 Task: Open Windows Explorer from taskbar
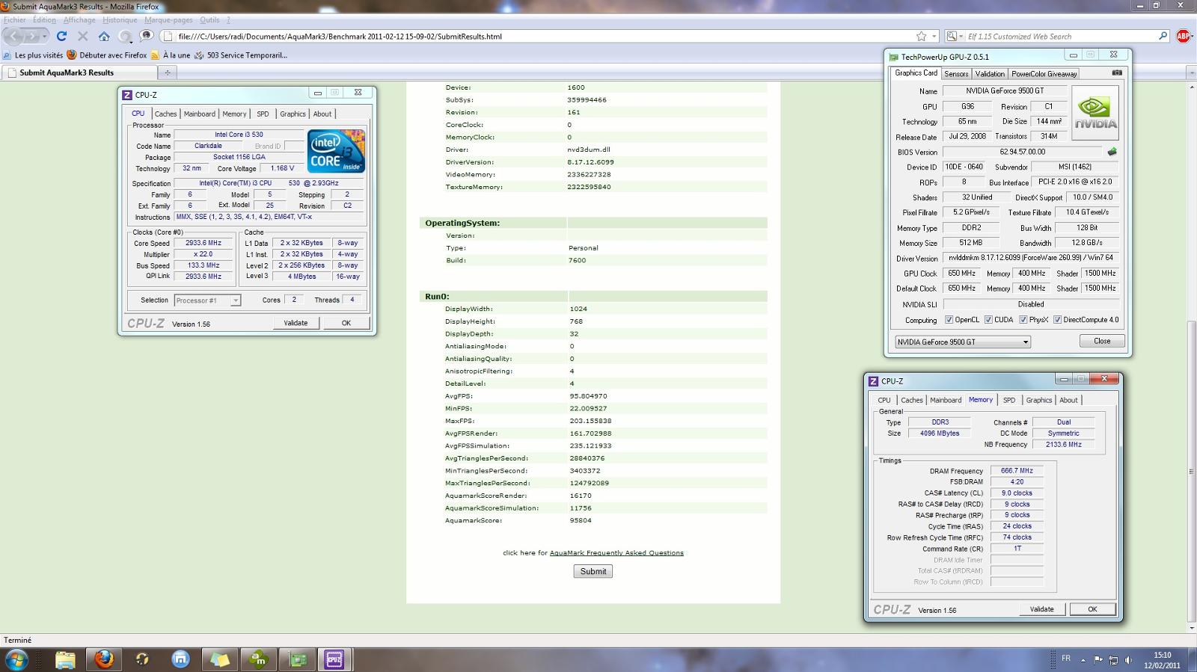[x=65, y=659]
